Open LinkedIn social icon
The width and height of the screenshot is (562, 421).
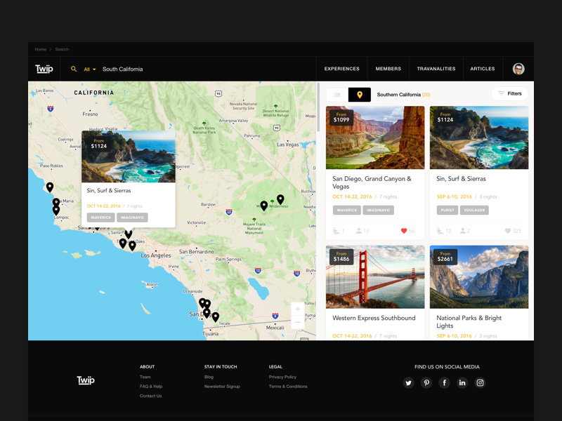click(462, 382)
